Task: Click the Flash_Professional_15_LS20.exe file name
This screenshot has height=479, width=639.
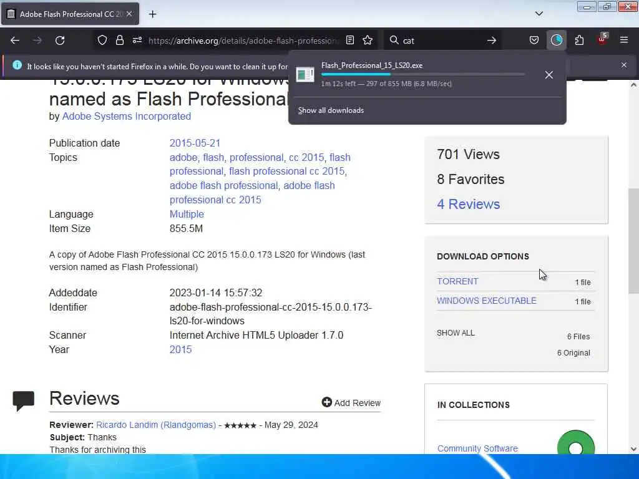Action: [372, 65]
